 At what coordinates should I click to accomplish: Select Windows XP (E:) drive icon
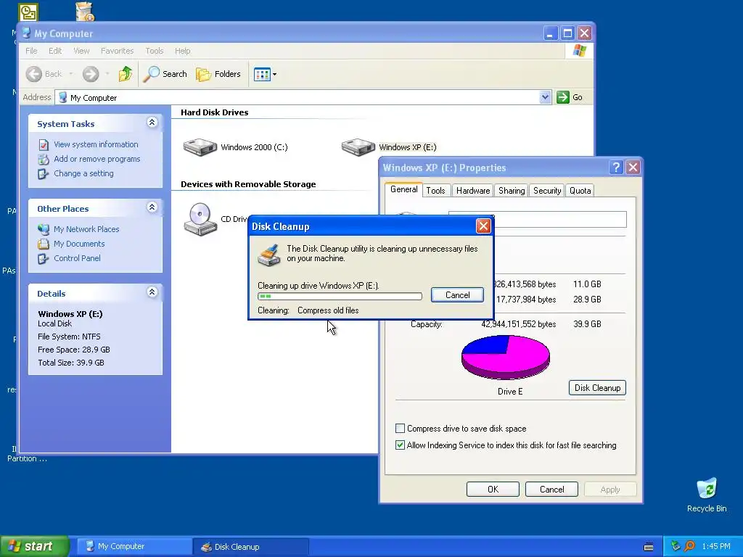[x=358, y=147]
